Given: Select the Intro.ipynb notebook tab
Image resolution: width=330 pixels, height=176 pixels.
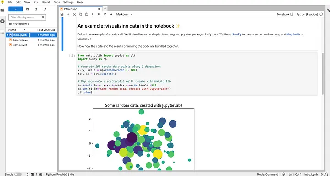Looking at the screenshot, I should tap(81, 9).
